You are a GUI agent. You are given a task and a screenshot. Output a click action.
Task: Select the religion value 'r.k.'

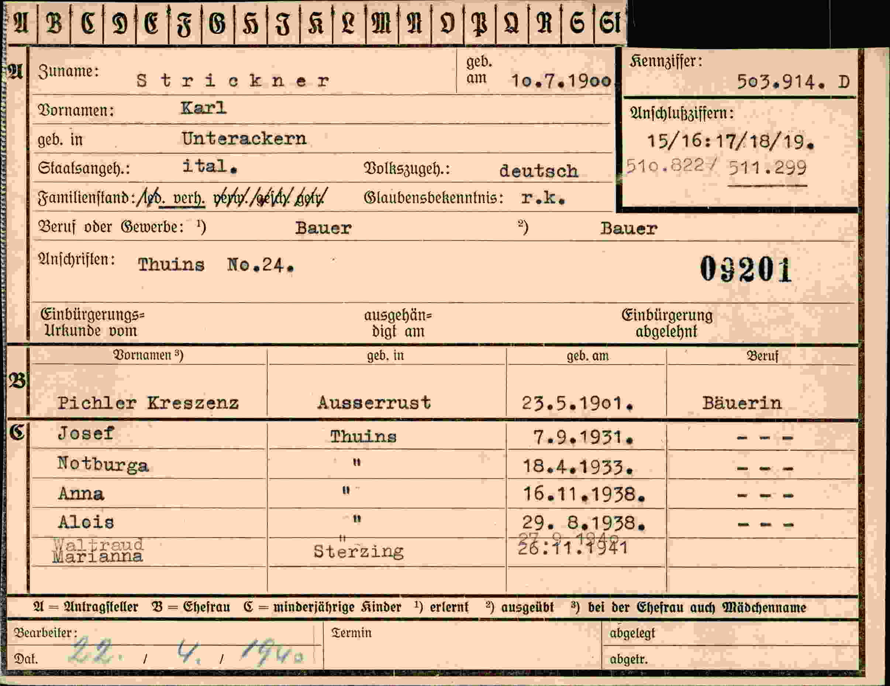click(x=543, y=198)
